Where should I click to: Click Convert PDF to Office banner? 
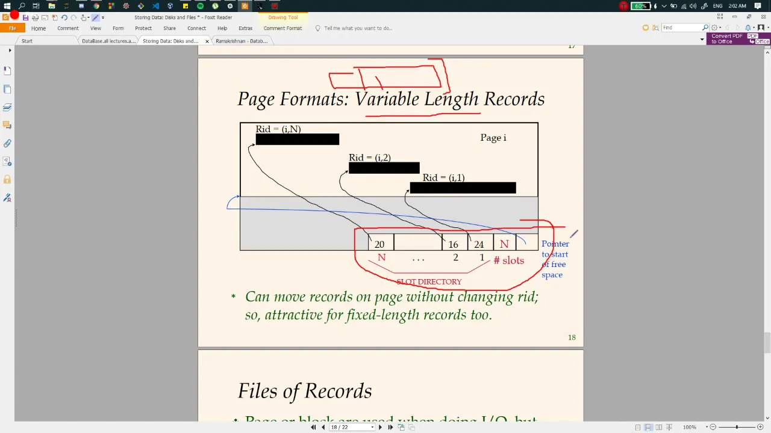(738, 38)
